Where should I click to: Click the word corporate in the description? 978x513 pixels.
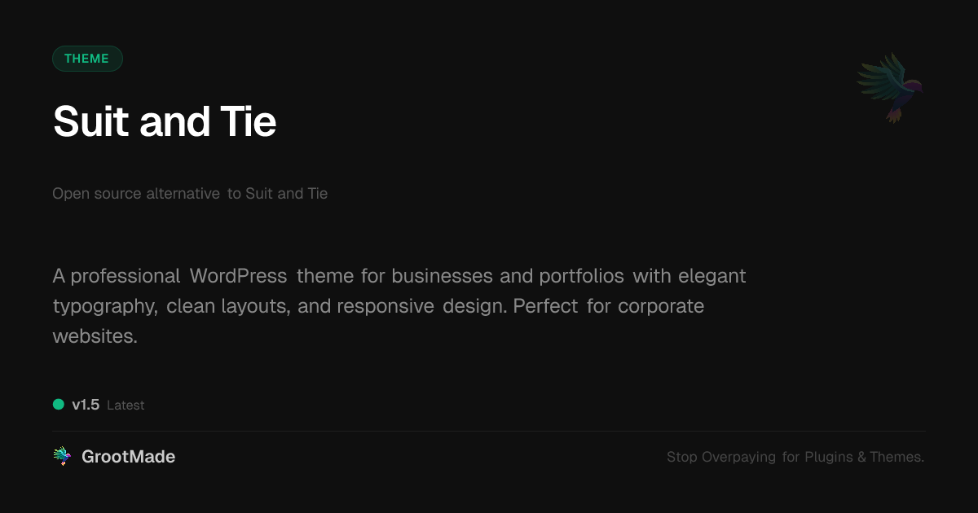click(661, 306)
